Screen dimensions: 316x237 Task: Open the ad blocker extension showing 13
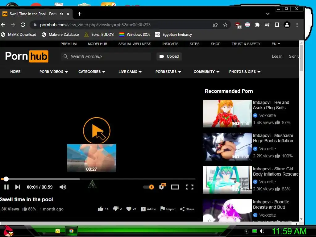(x=238, y=25)
